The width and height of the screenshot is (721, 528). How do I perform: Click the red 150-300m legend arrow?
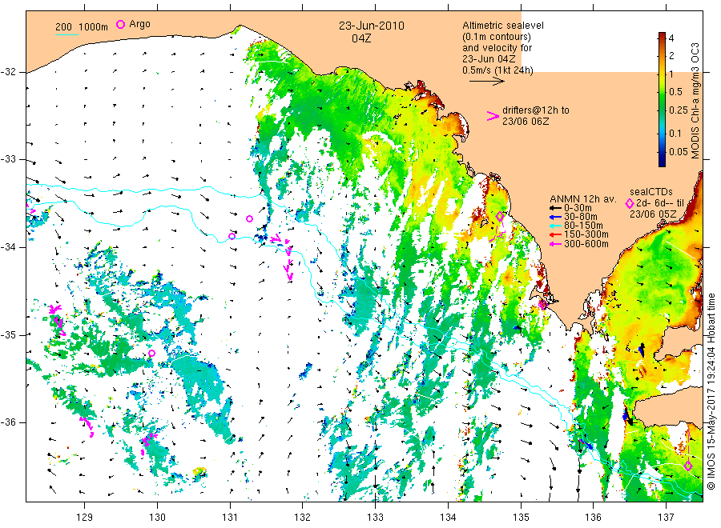coord(556,235)
